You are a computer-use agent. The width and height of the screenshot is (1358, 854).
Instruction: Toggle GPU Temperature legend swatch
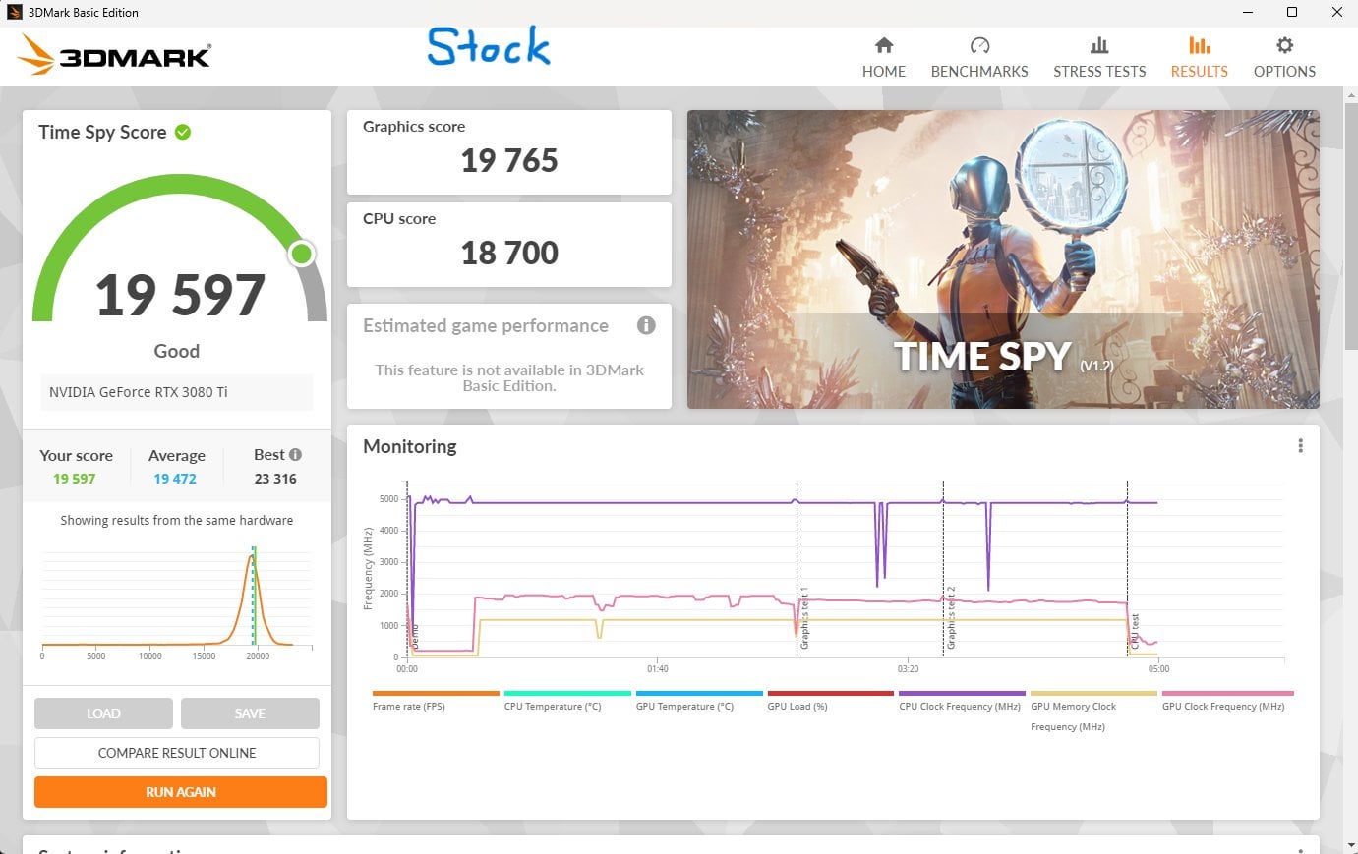[699, 693]
